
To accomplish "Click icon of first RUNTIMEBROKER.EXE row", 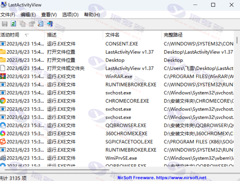I will pyautogui.click(x=3, y=85).
